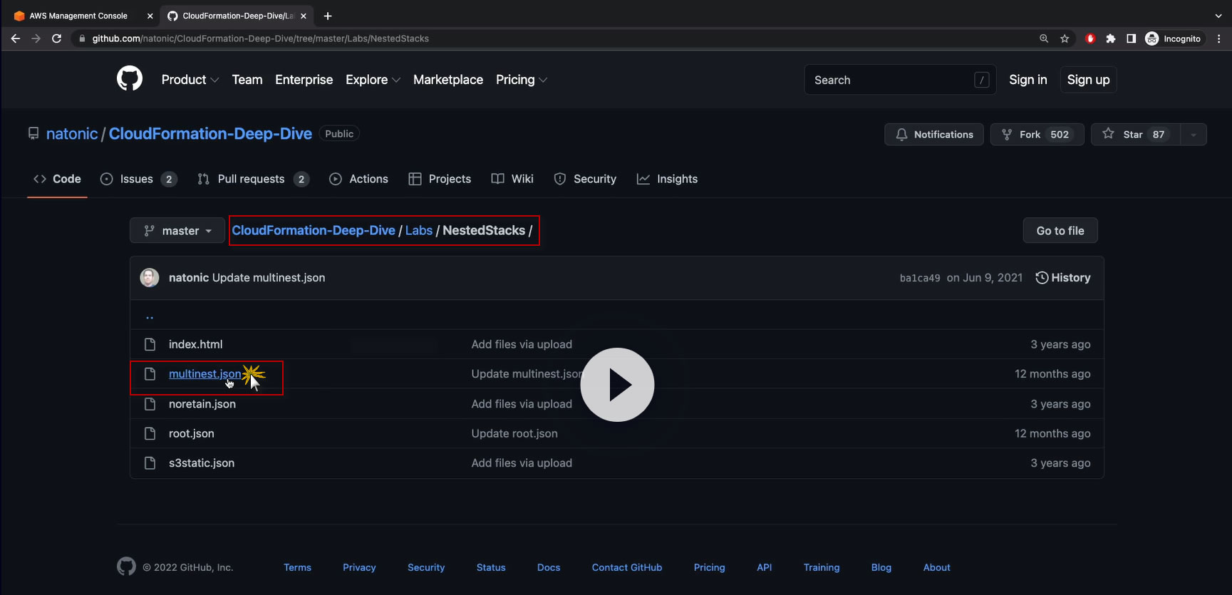Open the repository Security tab
This screenshot has height=595, width=1232.
coord(585,179)
